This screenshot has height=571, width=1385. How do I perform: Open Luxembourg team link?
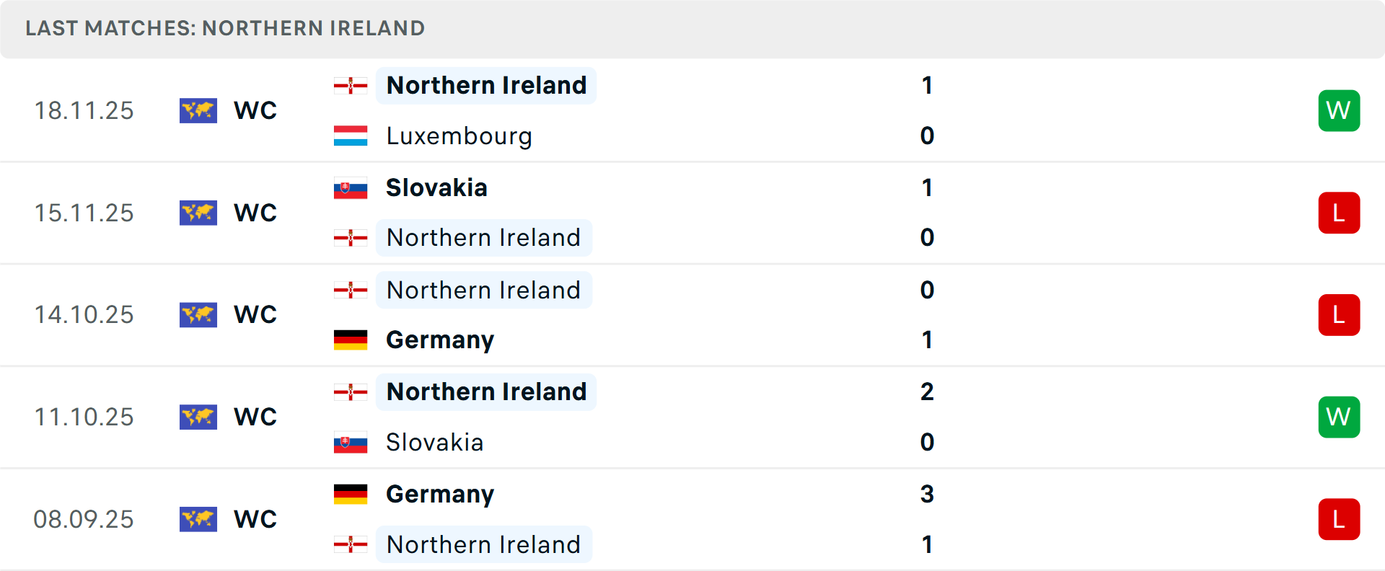click(x=459, y=136)
